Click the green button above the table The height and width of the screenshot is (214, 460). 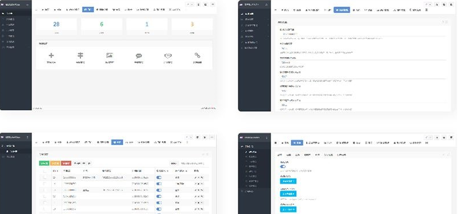pos(44,164)
